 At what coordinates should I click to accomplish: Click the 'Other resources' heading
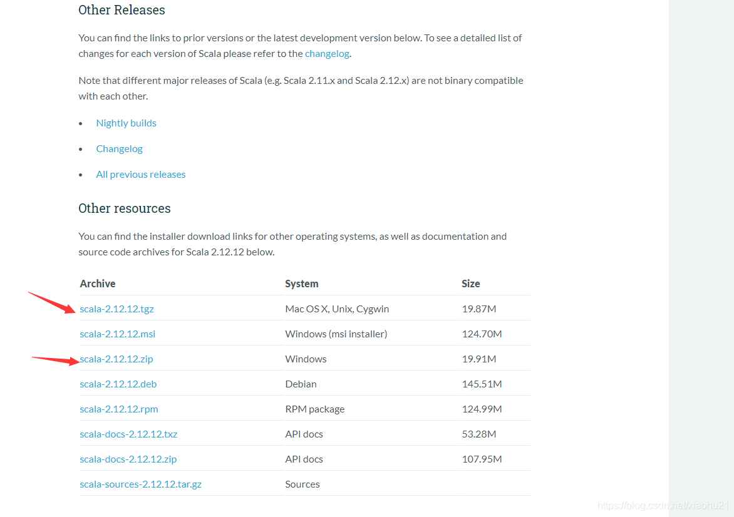[124, 208]
